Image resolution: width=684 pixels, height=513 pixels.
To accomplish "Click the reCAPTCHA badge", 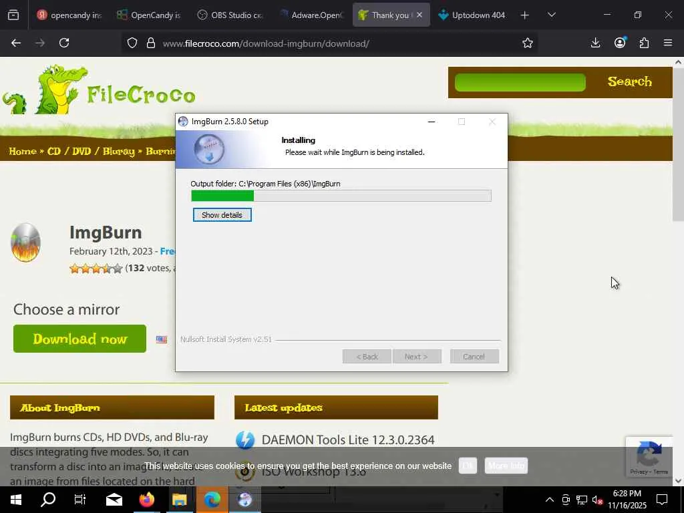I will coord(649,457).
